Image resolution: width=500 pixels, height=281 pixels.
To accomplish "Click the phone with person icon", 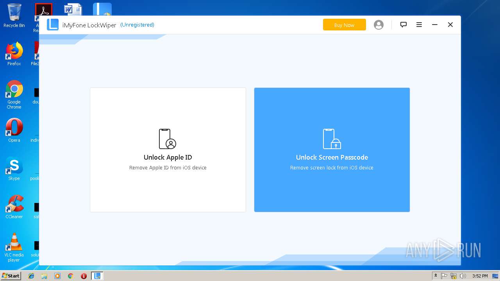I will (x=168, y=139).
